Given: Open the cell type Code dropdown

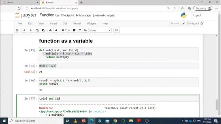Looking at the screenshot, I should pos(100,30).
